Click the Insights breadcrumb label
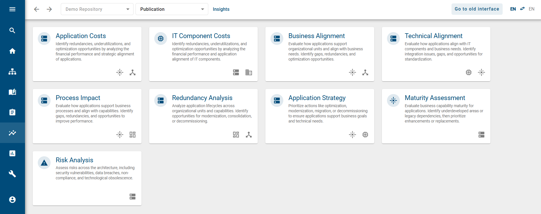This screenshot has width=541, height=214. [x=221, y=9]
